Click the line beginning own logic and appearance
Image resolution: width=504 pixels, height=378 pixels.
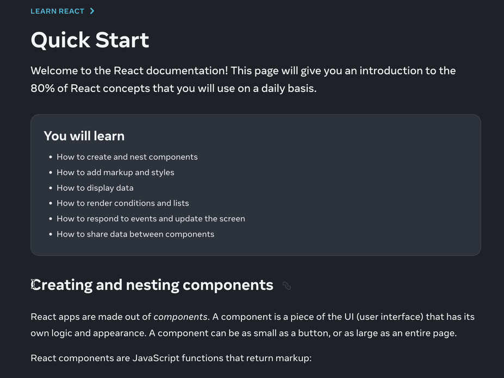coord(244,333)
